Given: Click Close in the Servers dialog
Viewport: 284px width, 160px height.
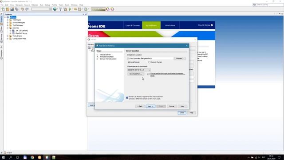Looking at the screenshot, I should pyautogui.click(x=182, y=112).
